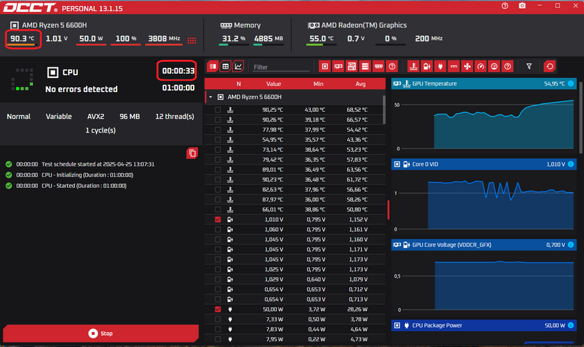Tick the checkbox for the 77,98 °C row
The height and width of the screenshot is (347, 584).
[218, 130]
